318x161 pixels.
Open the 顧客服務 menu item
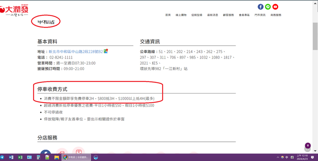(x=228, y=15)
